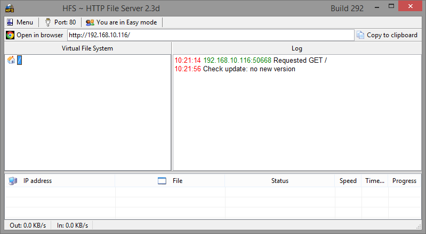Click log address 192.168.10.116:50668
426x234 pixels.
pyautogui.click(x=237, y=60)
